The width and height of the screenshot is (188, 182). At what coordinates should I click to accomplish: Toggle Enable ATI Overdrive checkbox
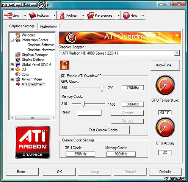point(63,76)
